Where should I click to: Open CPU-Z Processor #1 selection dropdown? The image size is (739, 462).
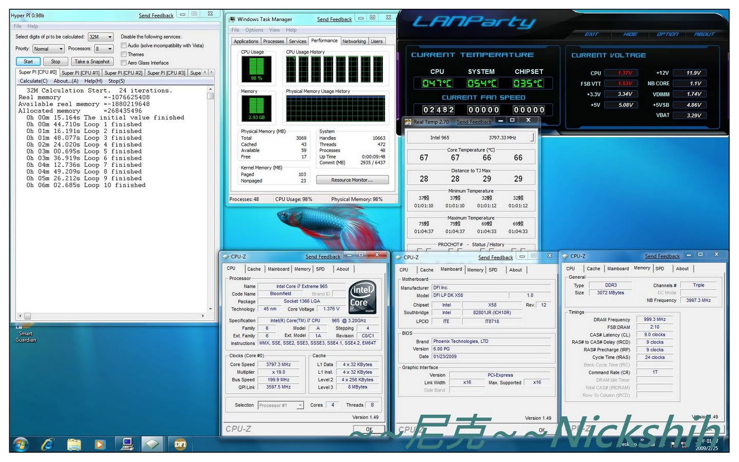coord(281,405)
